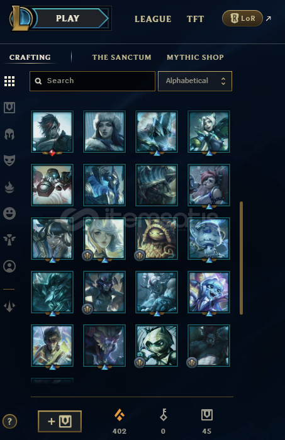
Task: Open the Alphabetical sort dropdown
Action: (x=195, y=81)
